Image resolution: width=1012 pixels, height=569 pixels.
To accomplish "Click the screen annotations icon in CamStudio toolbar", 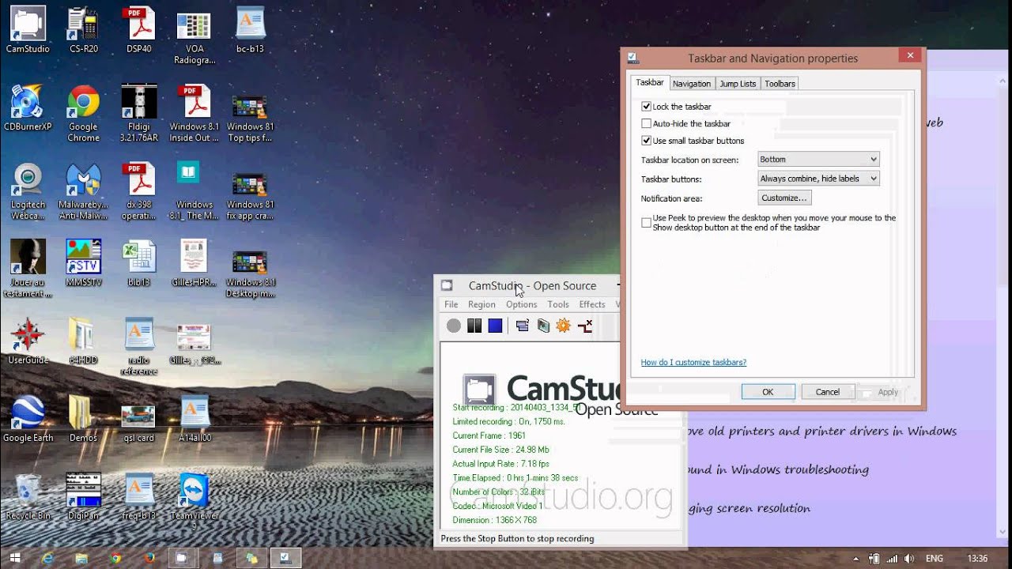I will [543, 326].
